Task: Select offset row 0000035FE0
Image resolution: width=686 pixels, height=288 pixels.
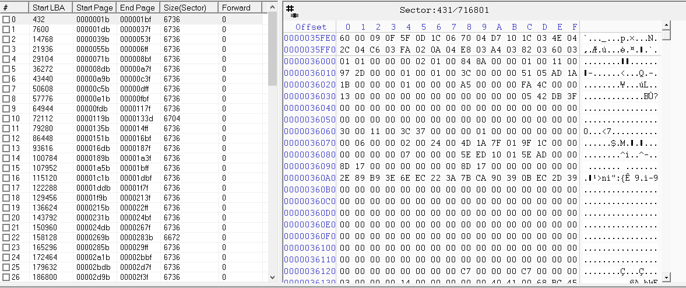Action: tap(309, 38)
